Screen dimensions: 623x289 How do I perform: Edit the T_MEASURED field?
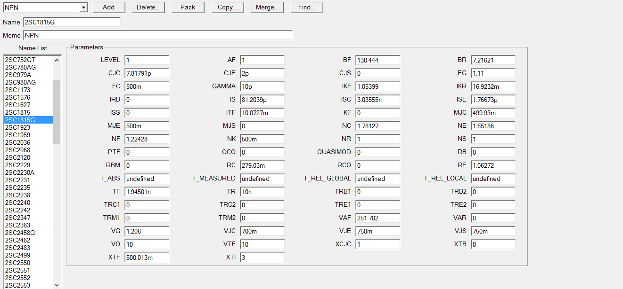262,179
